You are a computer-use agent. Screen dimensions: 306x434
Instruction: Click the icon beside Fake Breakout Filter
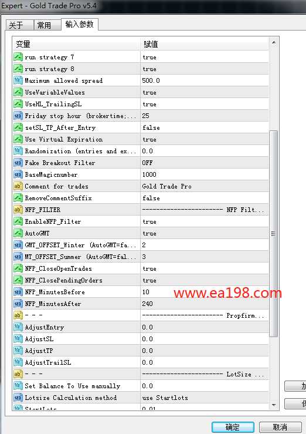[18, 163]
